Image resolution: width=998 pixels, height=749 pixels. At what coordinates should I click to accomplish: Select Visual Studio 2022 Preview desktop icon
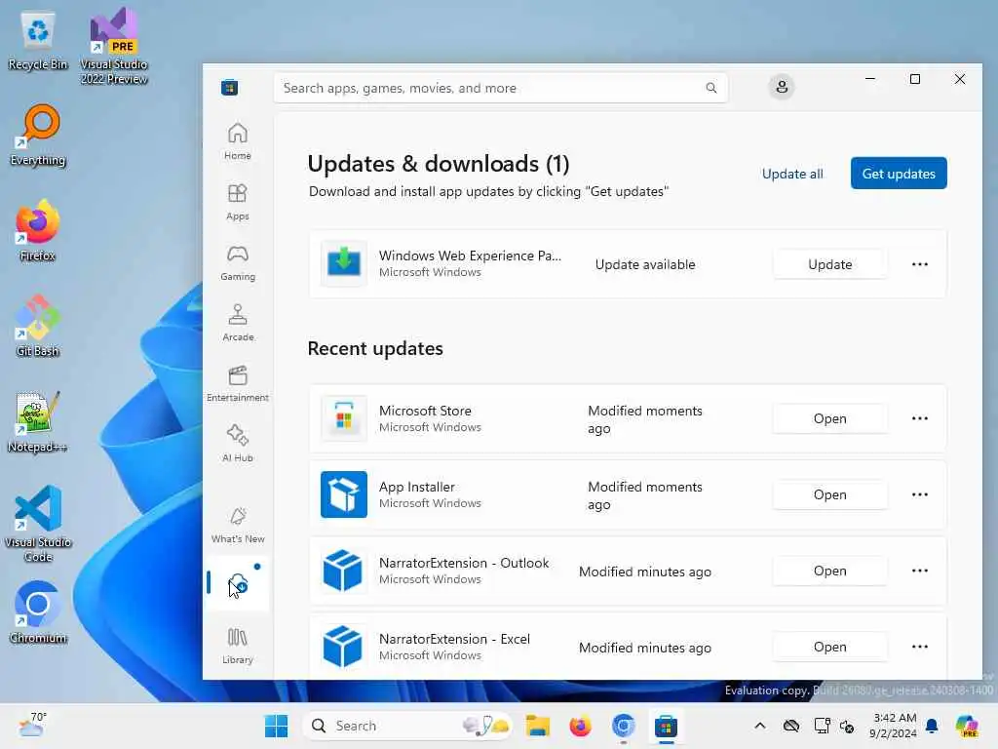pos(114,47)
